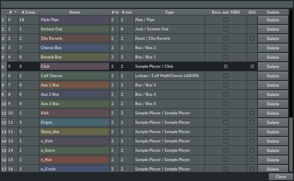The width and height of the screenshot is (294, 181).
Task: Select the System Out type cell
Action: tap(169, 29)
